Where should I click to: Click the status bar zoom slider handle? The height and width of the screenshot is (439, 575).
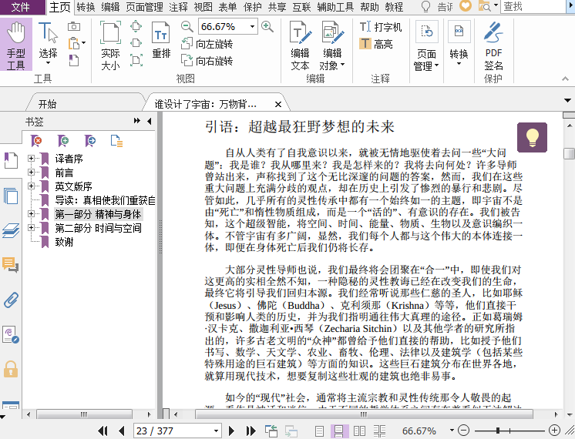(x=498, y=431)
